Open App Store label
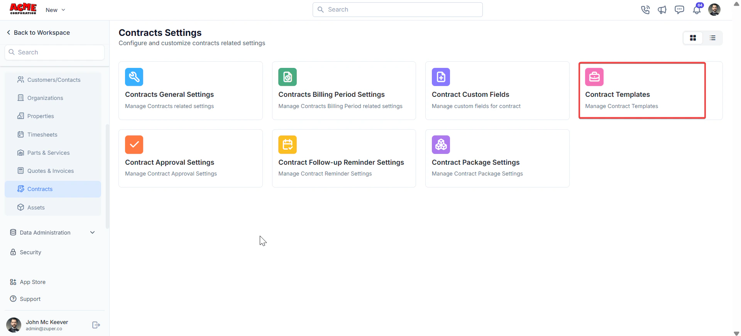The height and width of the screenshot is (336, 741). 33,282
